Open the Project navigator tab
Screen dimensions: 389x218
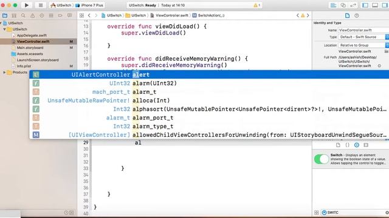click(5, 16)
